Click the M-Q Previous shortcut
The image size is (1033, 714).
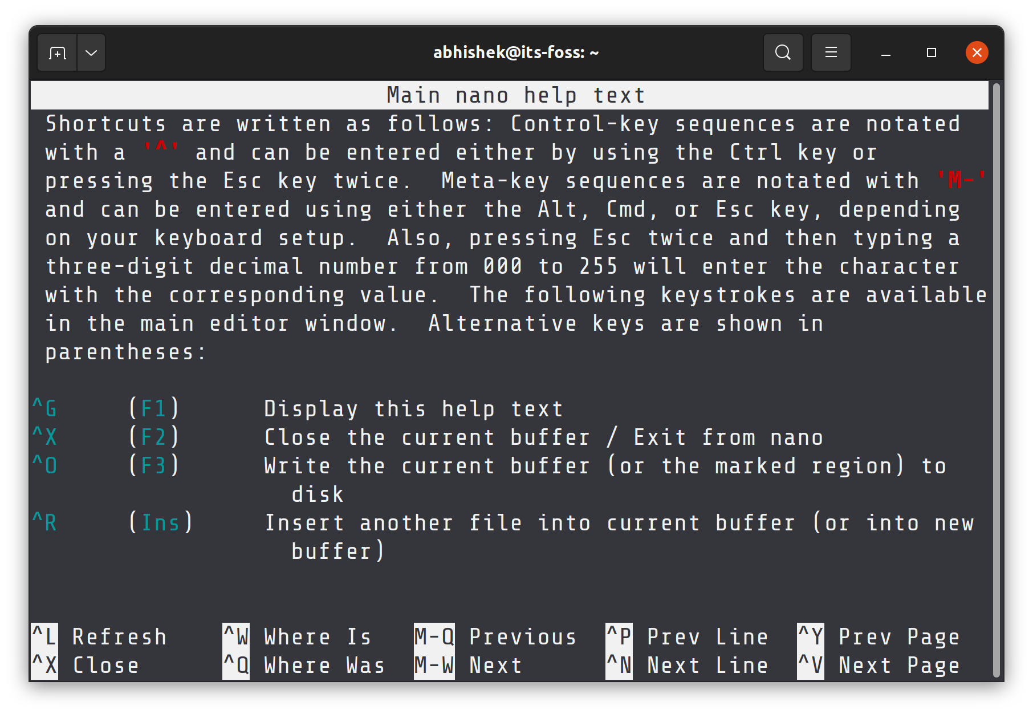[495, 637]
